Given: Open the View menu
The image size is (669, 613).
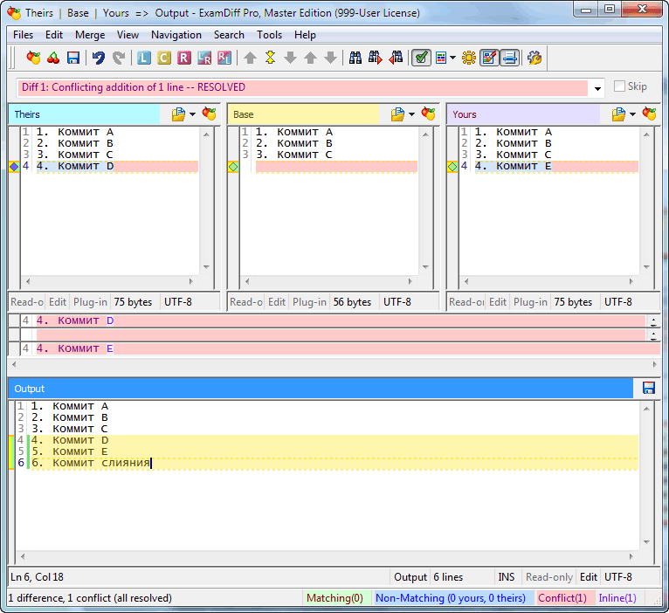Looking at the screenshot, I should pyautogui.click(x=128, y=35).
